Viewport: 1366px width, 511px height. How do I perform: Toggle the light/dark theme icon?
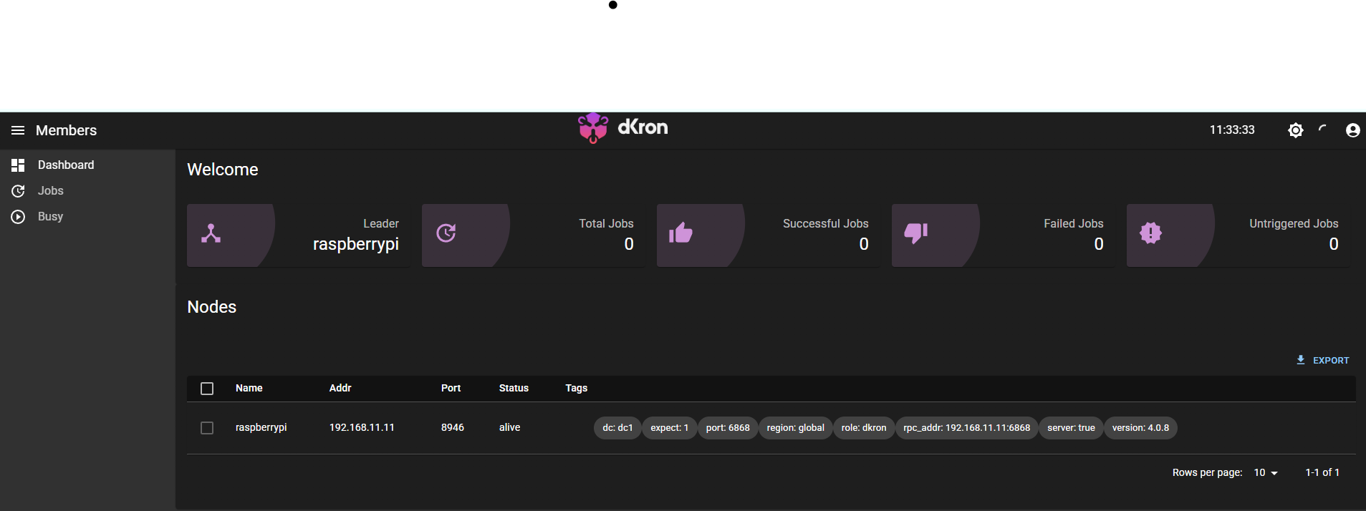click(x=1295, y=130)
